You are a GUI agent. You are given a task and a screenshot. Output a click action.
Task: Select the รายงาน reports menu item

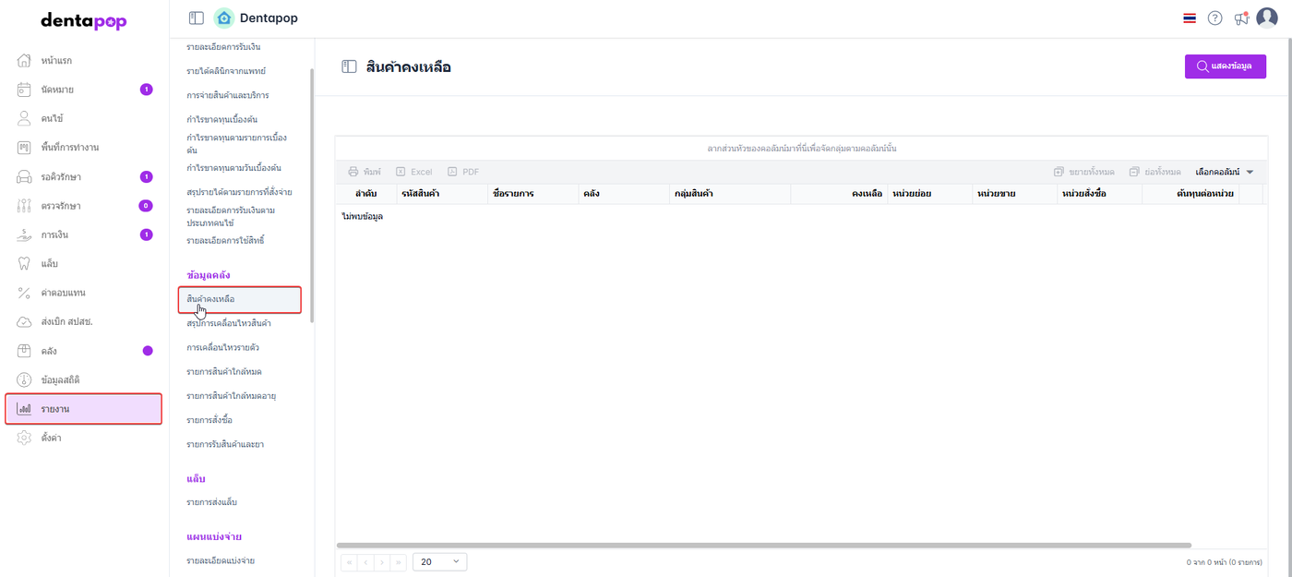coord(84,409)
